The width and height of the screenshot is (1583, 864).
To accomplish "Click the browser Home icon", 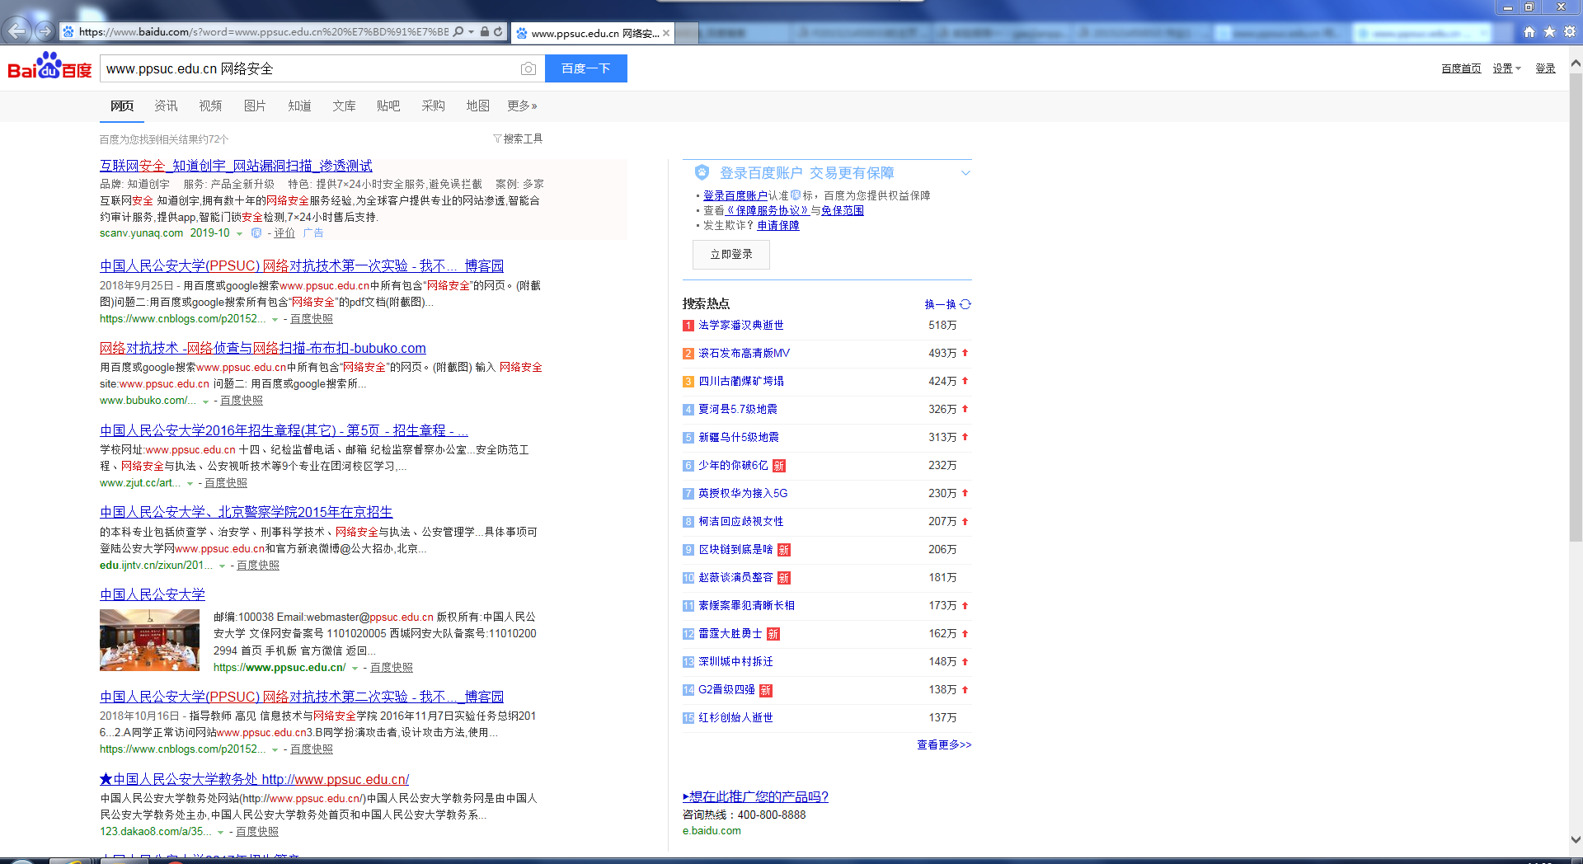I will point(1529,32).
